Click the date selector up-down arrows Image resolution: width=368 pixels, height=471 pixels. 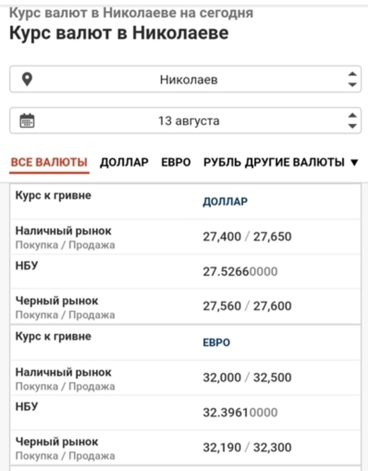pos(352,120)
